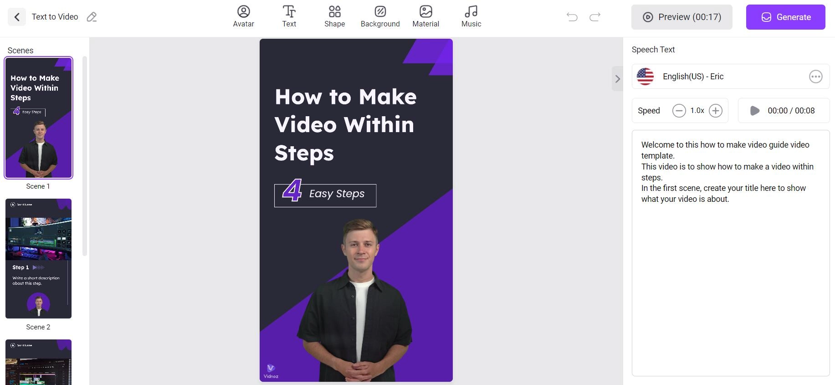Decrease speech speed with minus button

pyautogui.click(x=679, y=111)
